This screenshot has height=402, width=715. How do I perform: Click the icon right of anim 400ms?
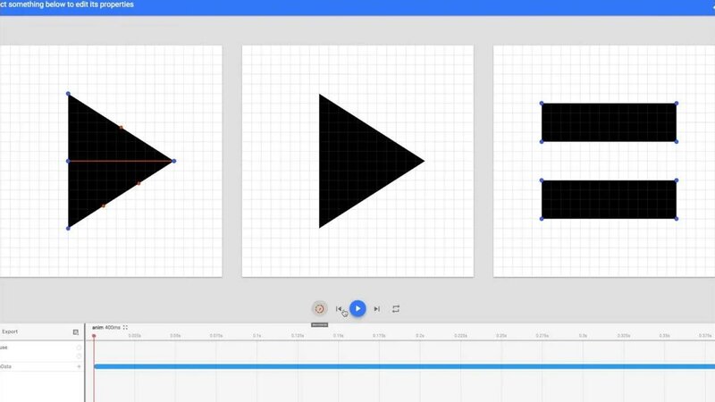coord(125,328)
